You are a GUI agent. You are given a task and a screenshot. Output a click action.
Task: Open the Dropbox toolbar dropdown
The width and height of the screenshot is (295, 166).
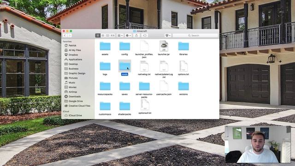pyautogui.click(x=168, y=36)
